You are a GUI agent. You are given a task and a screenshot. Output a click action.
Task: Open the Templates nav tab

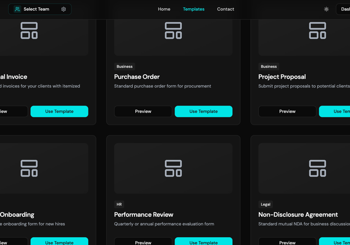[x=194, y=9]
